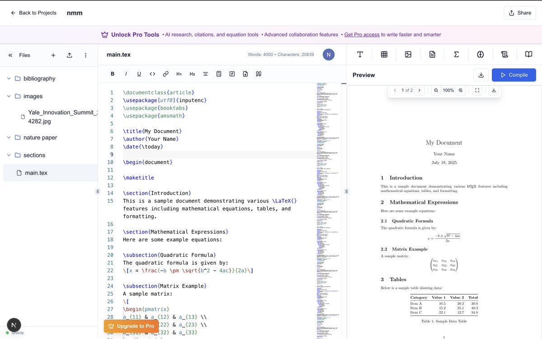This screenshot has height=339, width=542.
Task: Collapse the bibliography folder
Action: pyautogui.click(x=9, y=79)
